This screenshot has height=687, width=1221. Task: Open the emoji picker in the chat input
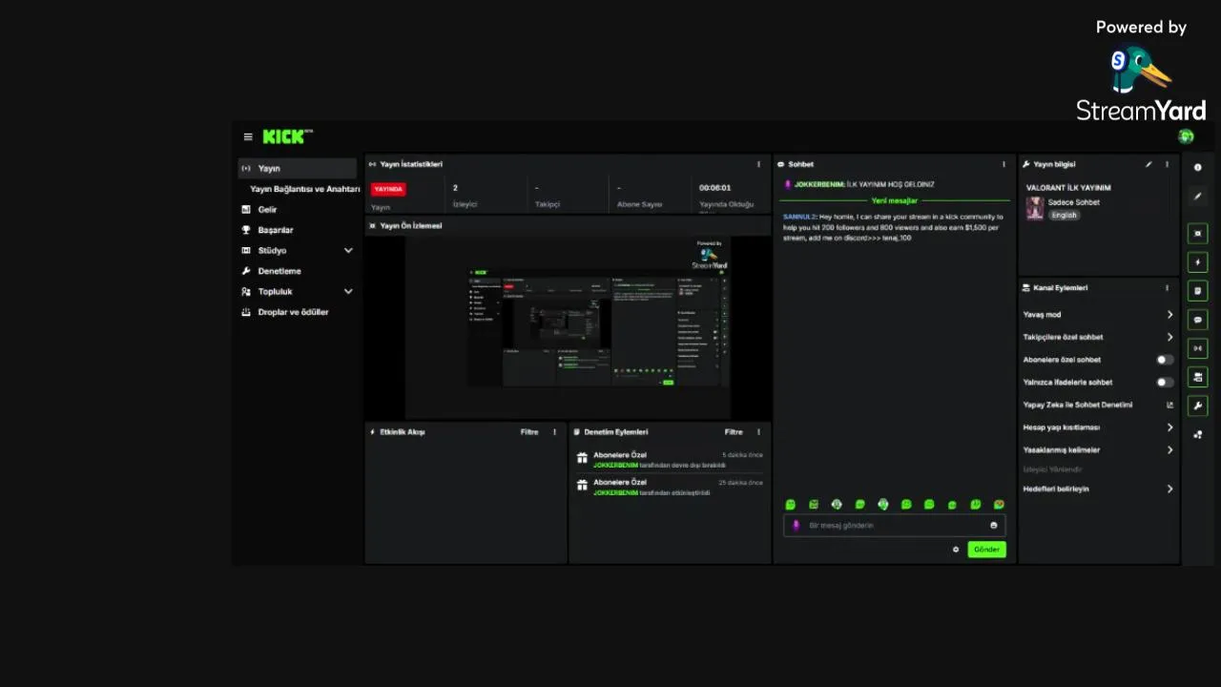pos(994,525)
